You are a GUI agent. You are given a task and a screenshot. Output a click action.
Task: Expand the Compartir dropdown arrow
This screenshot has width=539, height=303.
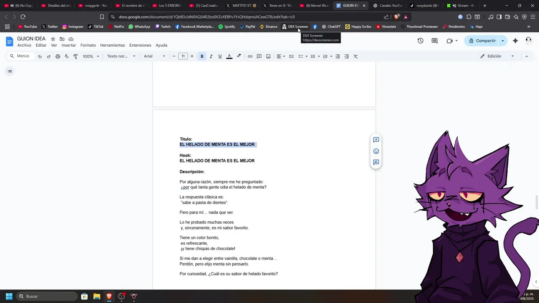503,41
